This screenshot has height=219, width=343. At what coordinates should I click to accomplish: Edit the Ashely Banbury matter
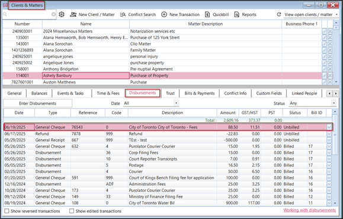pyautogui.click(x=324, y=76)
